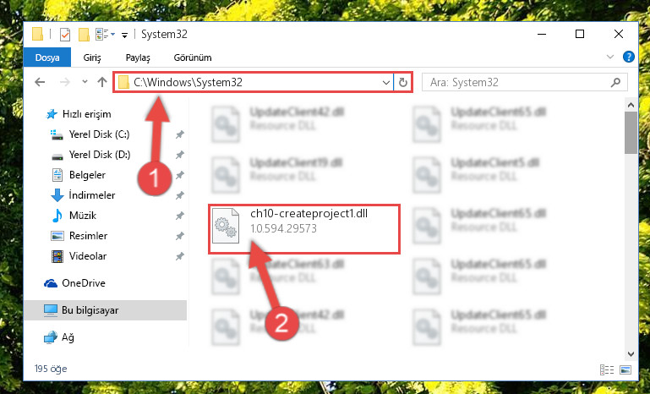Refresh the System32 folder view
Image resolution: width=650 pixels, height=394 pixels.
403,83
